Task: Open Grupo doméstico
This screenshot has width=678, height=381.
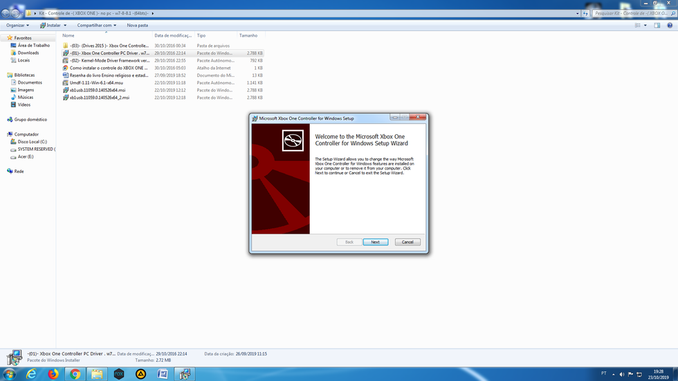Action: tap(30, 120)
